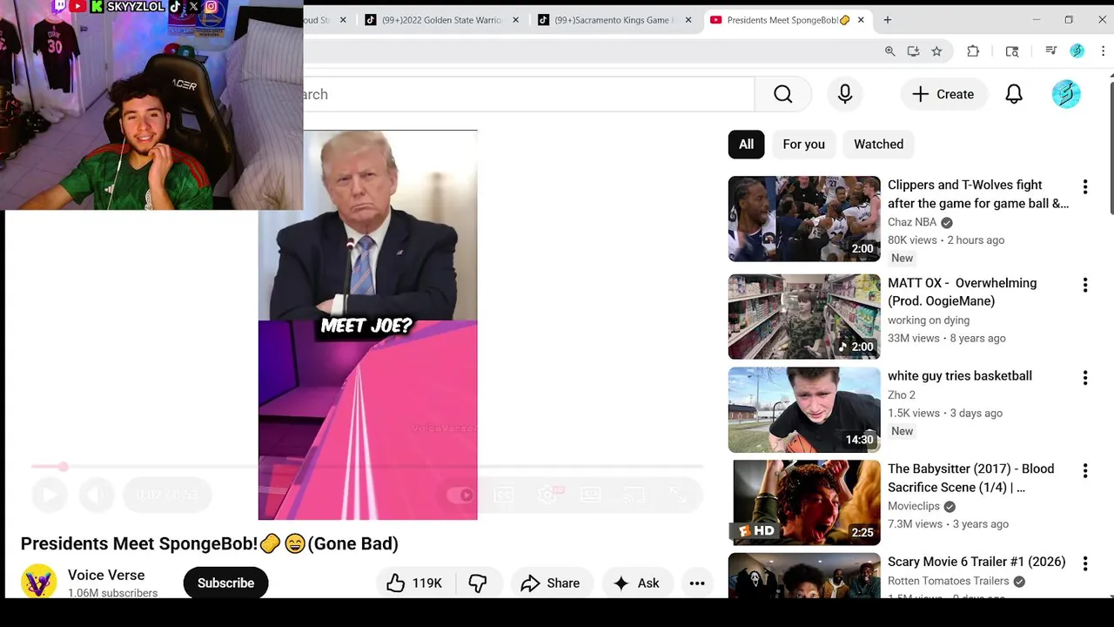The image size is (1114, 627).
Task: Open options for Scary Movie 6 Trailer
Action: pyautogui.click(x=1084, y=563)
